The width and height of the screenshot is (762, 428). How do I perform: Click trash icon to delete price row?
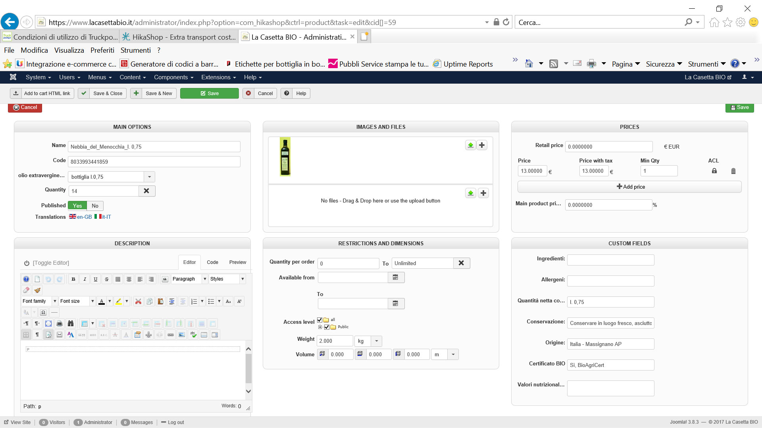point(733,171)
